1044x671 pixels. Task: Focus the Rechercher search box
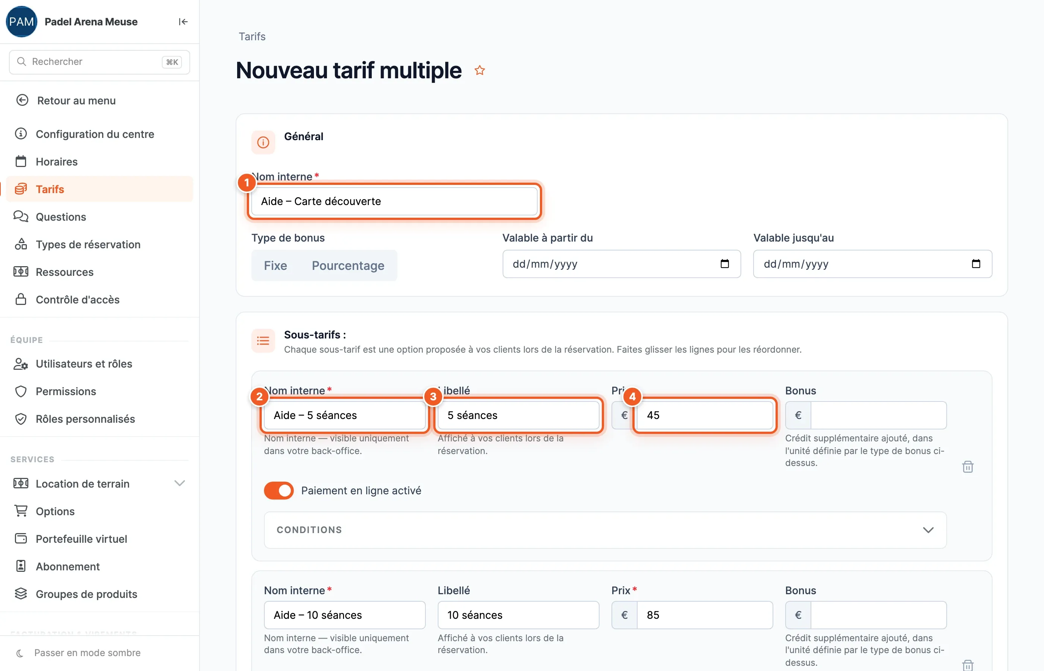coord(99,62)
